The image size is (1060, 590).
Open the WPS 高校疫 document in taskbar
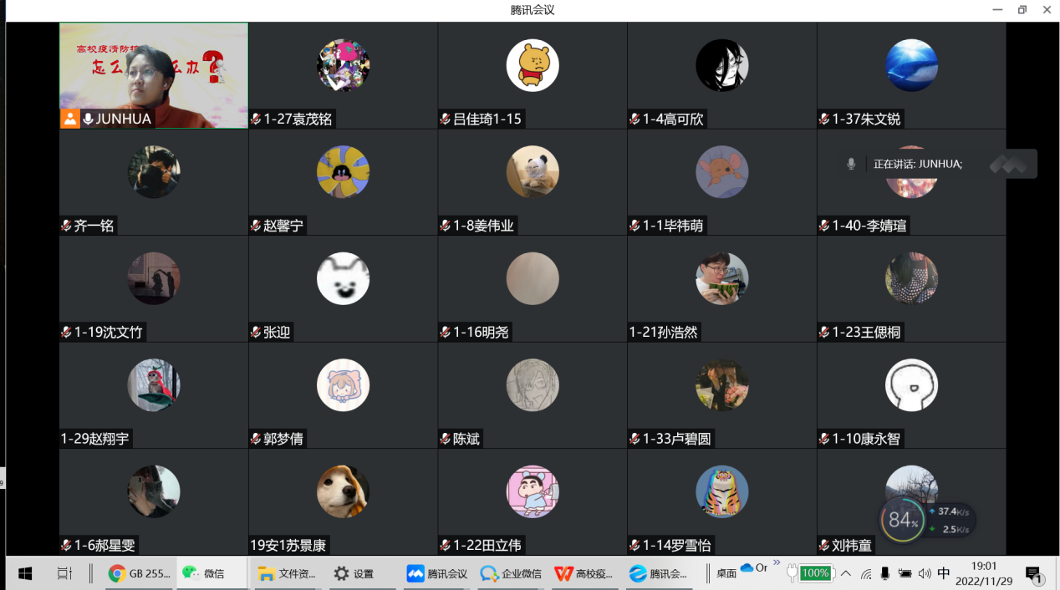[x=585, y=573]
